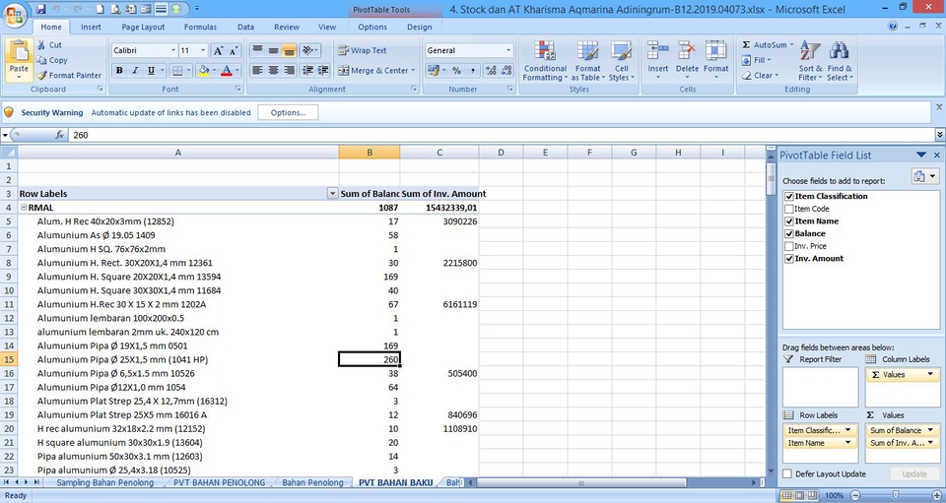Click the Save icon in Quick Access Toolbar
946x503 pixels.
(x=41, y=9)
